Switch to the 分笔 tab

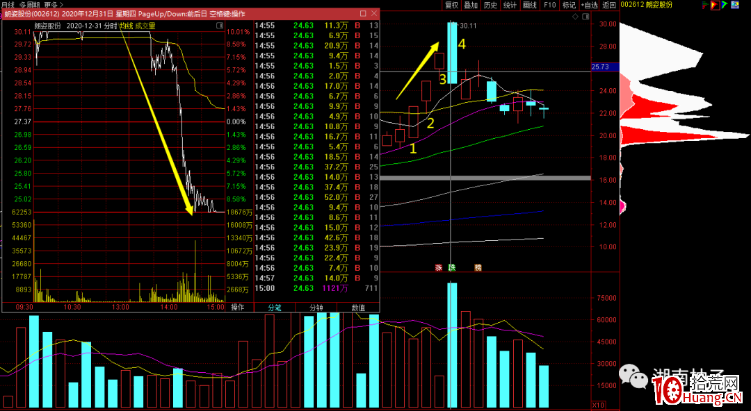click(273, 307)
